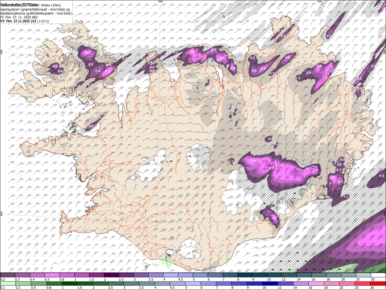This screenshot has width=386, height=290.
Task: Pick the bright pink snow-scale swatch at 0.5
Action: 52,275
